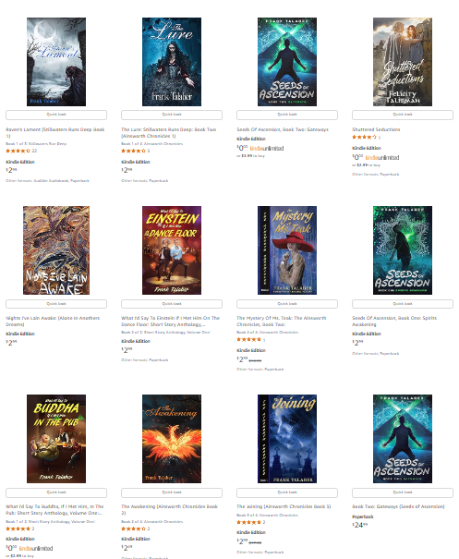
Task: Open Kindle Edition link under The Lure
Action: click(x=136, y=162)
